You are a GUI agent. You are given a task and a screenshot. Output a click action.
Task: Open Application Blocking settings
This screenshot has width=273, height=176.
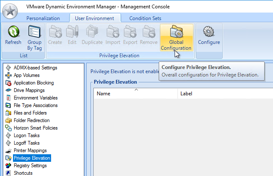pos(34,83)
